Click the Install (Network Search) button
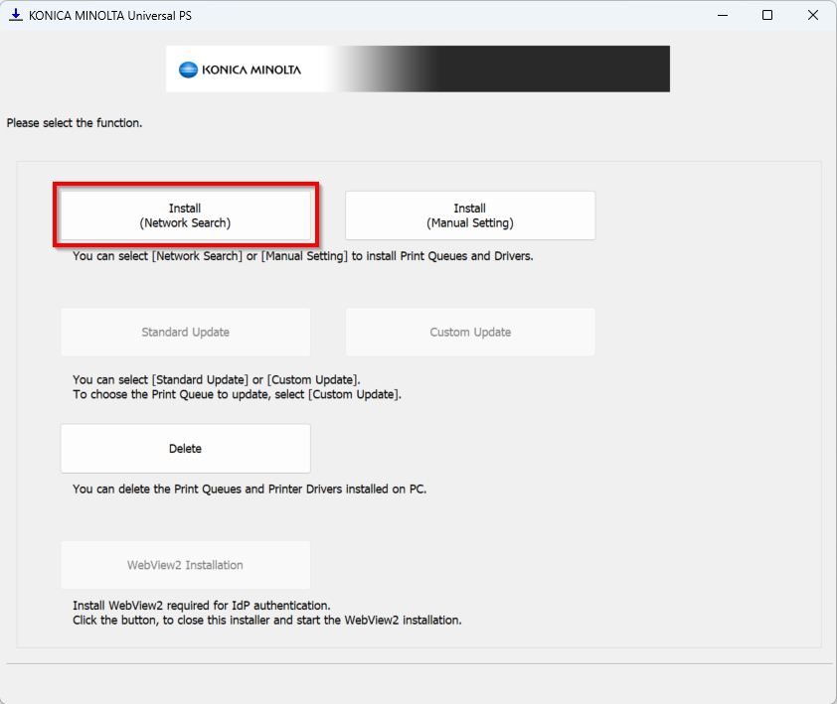 [185, 215]
